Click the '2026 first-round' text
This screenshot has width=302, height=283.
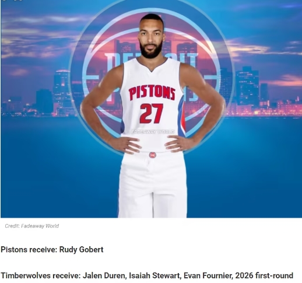264,275
